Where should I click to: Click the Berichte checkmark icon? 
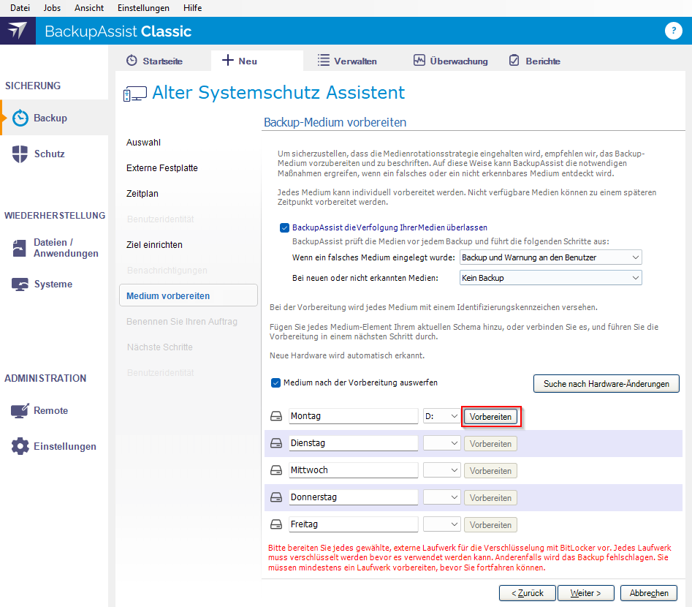tap(514, 61)
